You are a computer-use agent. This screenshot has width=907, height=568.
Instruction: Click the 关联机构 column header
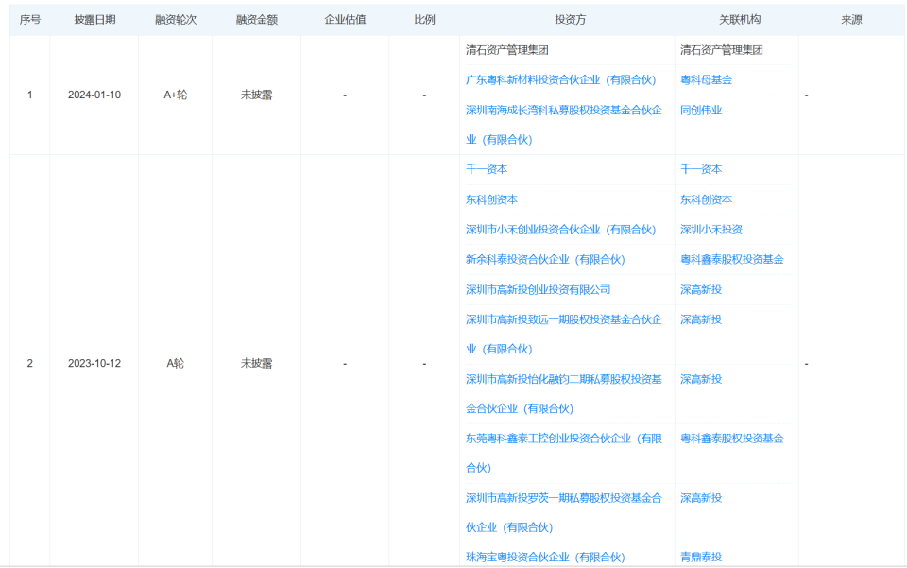[x=740, y=20]
